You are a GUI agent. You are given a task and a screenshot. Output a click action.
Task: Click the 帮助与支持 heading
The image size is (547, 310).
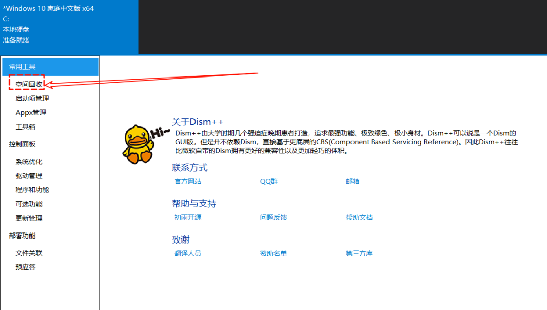[194, 203]
